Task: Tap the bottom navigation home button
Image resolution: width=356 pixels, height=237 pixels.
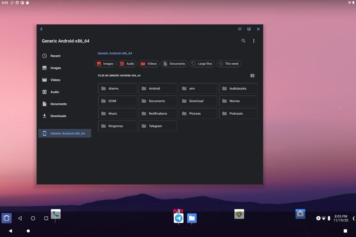Action: (x=28, y=231)
